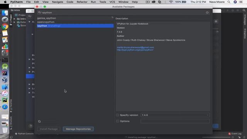The width and height of the screenshot is (247, 139).
Task: Open Siri from the menu bar
Action: click(235, 2)
